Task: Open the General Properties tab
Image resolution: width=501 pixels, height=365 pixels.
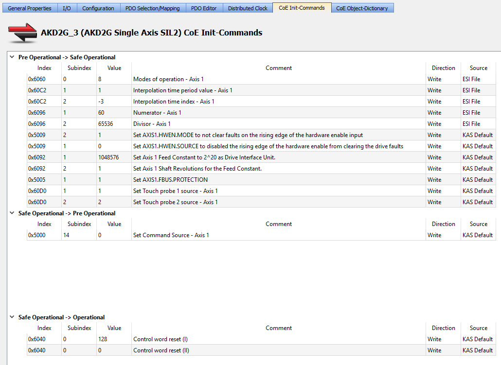Action: point(30,8)
